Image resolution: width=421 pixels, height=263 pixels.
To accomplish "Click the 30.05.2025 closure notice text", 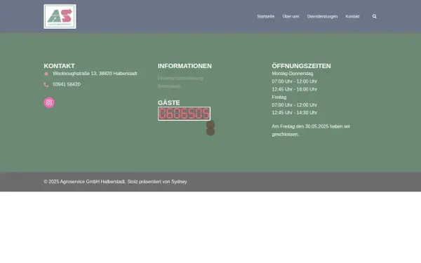I will (311, 130).
